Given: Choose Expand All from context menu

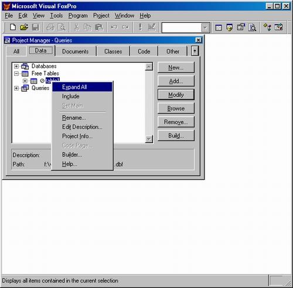Looking at the screenshot, I should click(82, 87).
